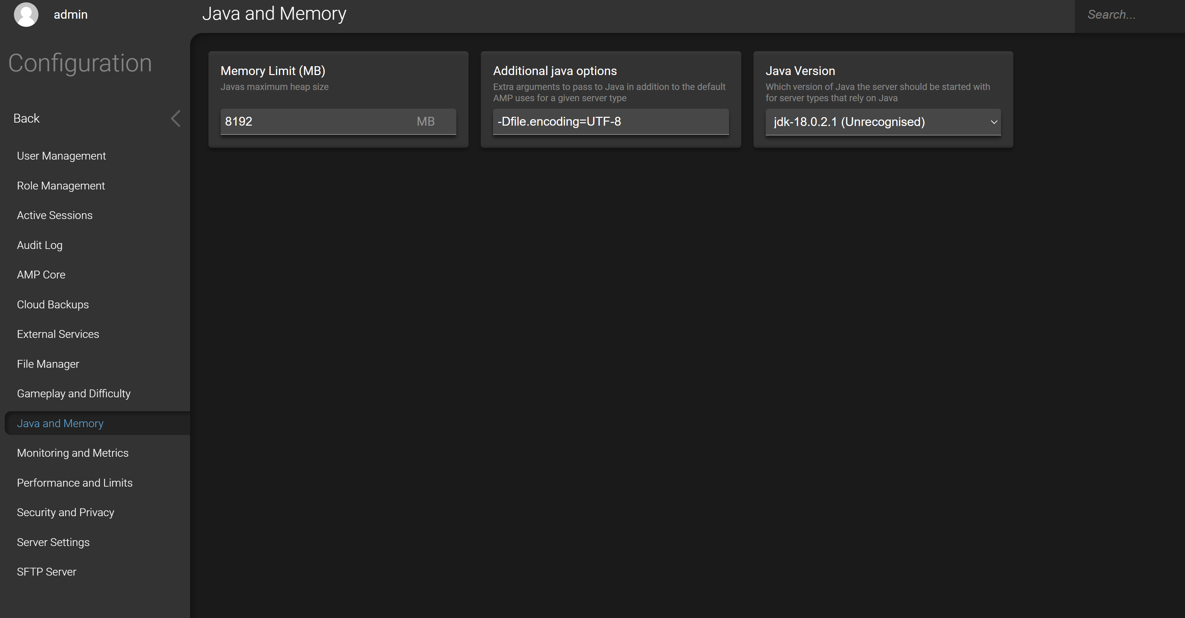Click the MB unit suffix label
1185x618 pixels.
click(425, 121)
